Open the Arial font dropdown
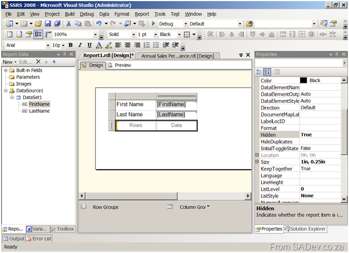 point(48,46)
